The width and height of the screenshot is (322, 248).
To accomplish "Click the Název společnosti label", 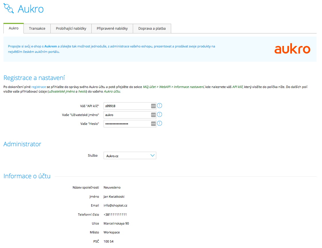I will coord(86,187).
